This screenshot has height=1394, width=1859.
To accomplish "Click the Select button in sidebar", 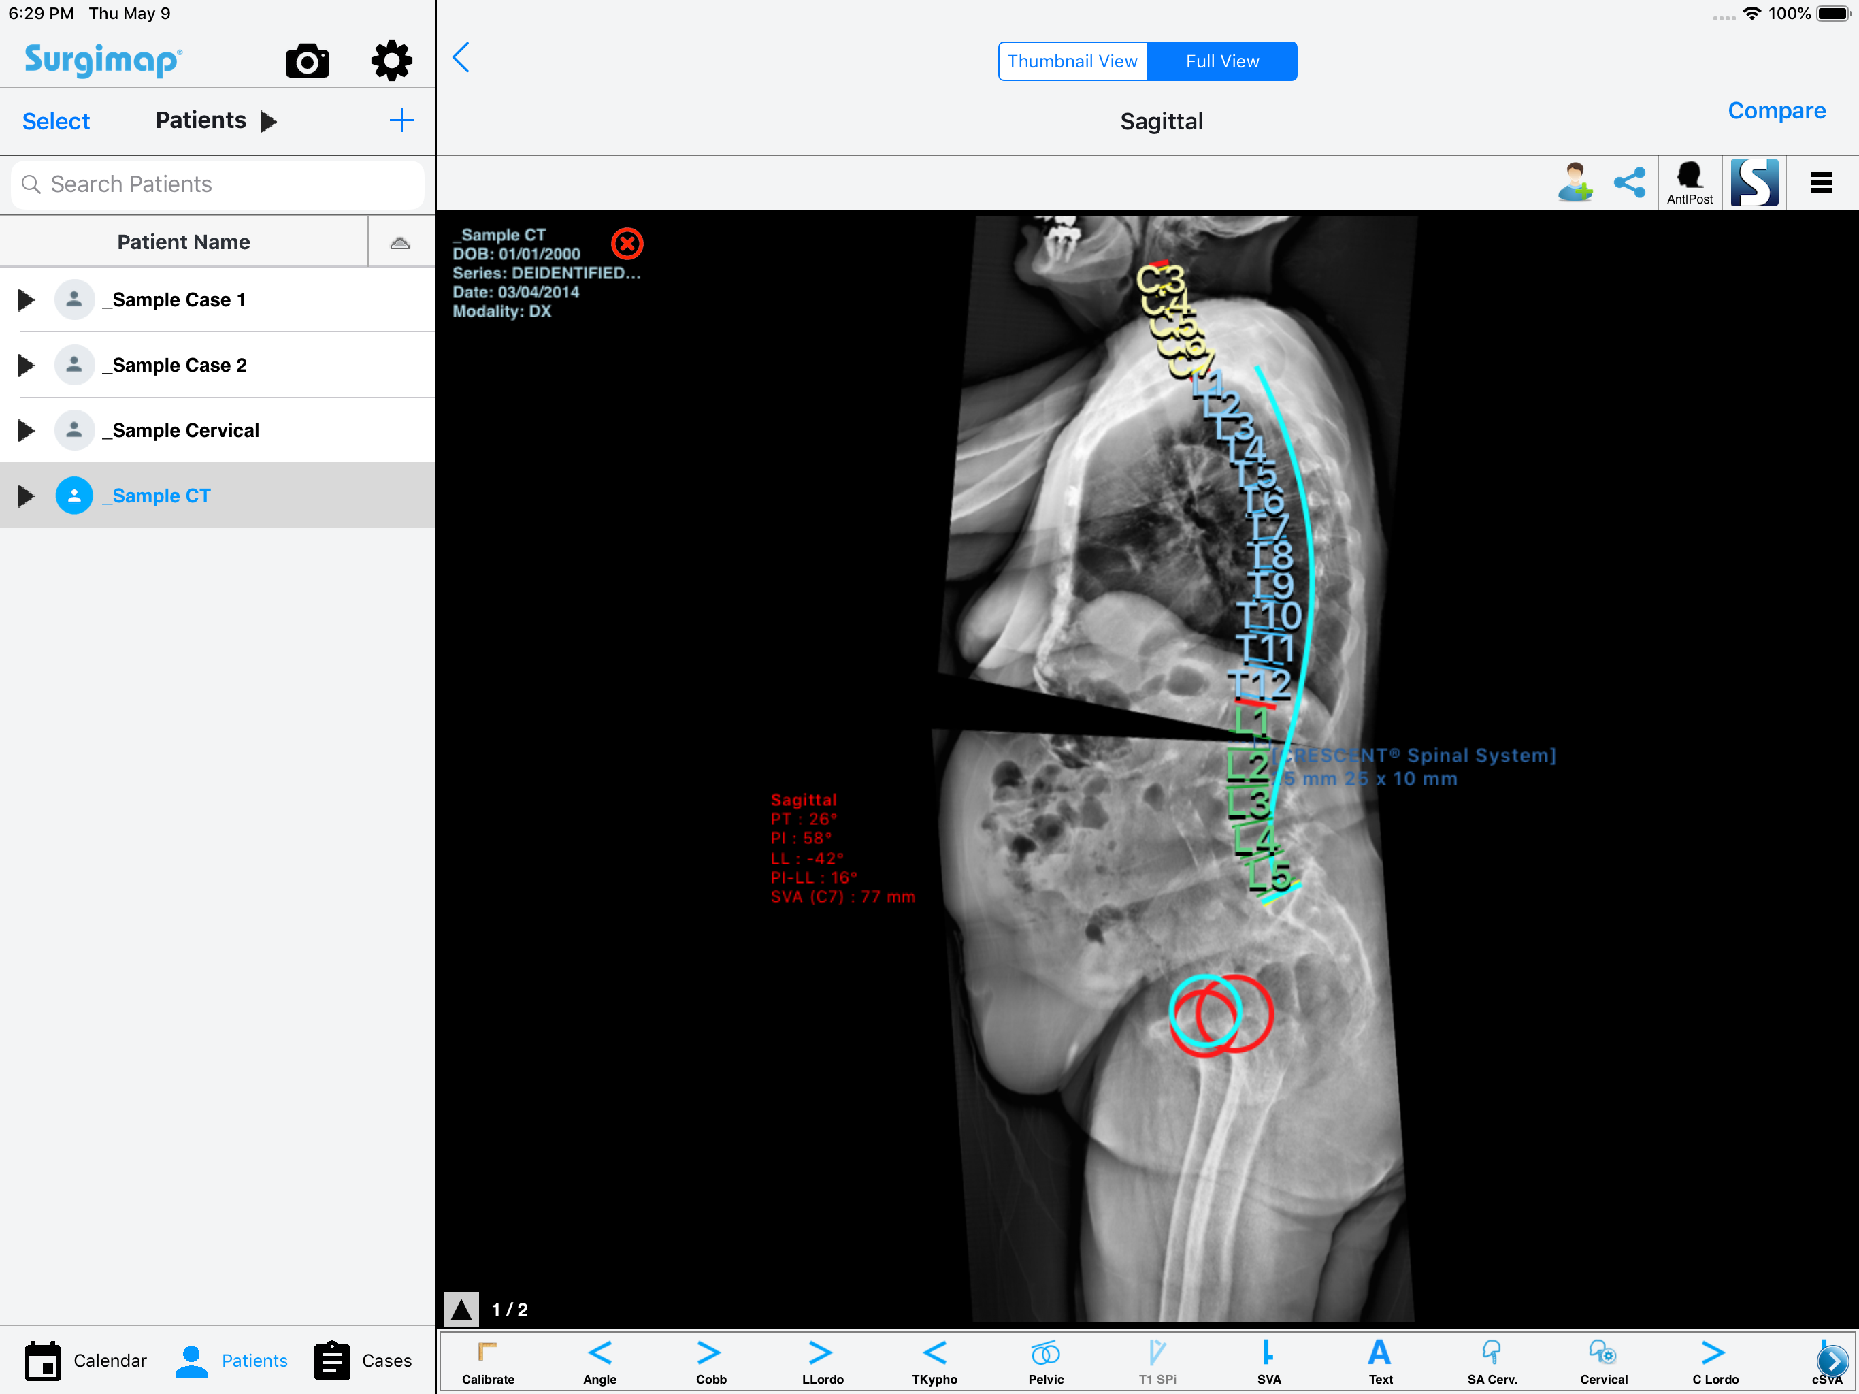I will (x=56, y=121).
